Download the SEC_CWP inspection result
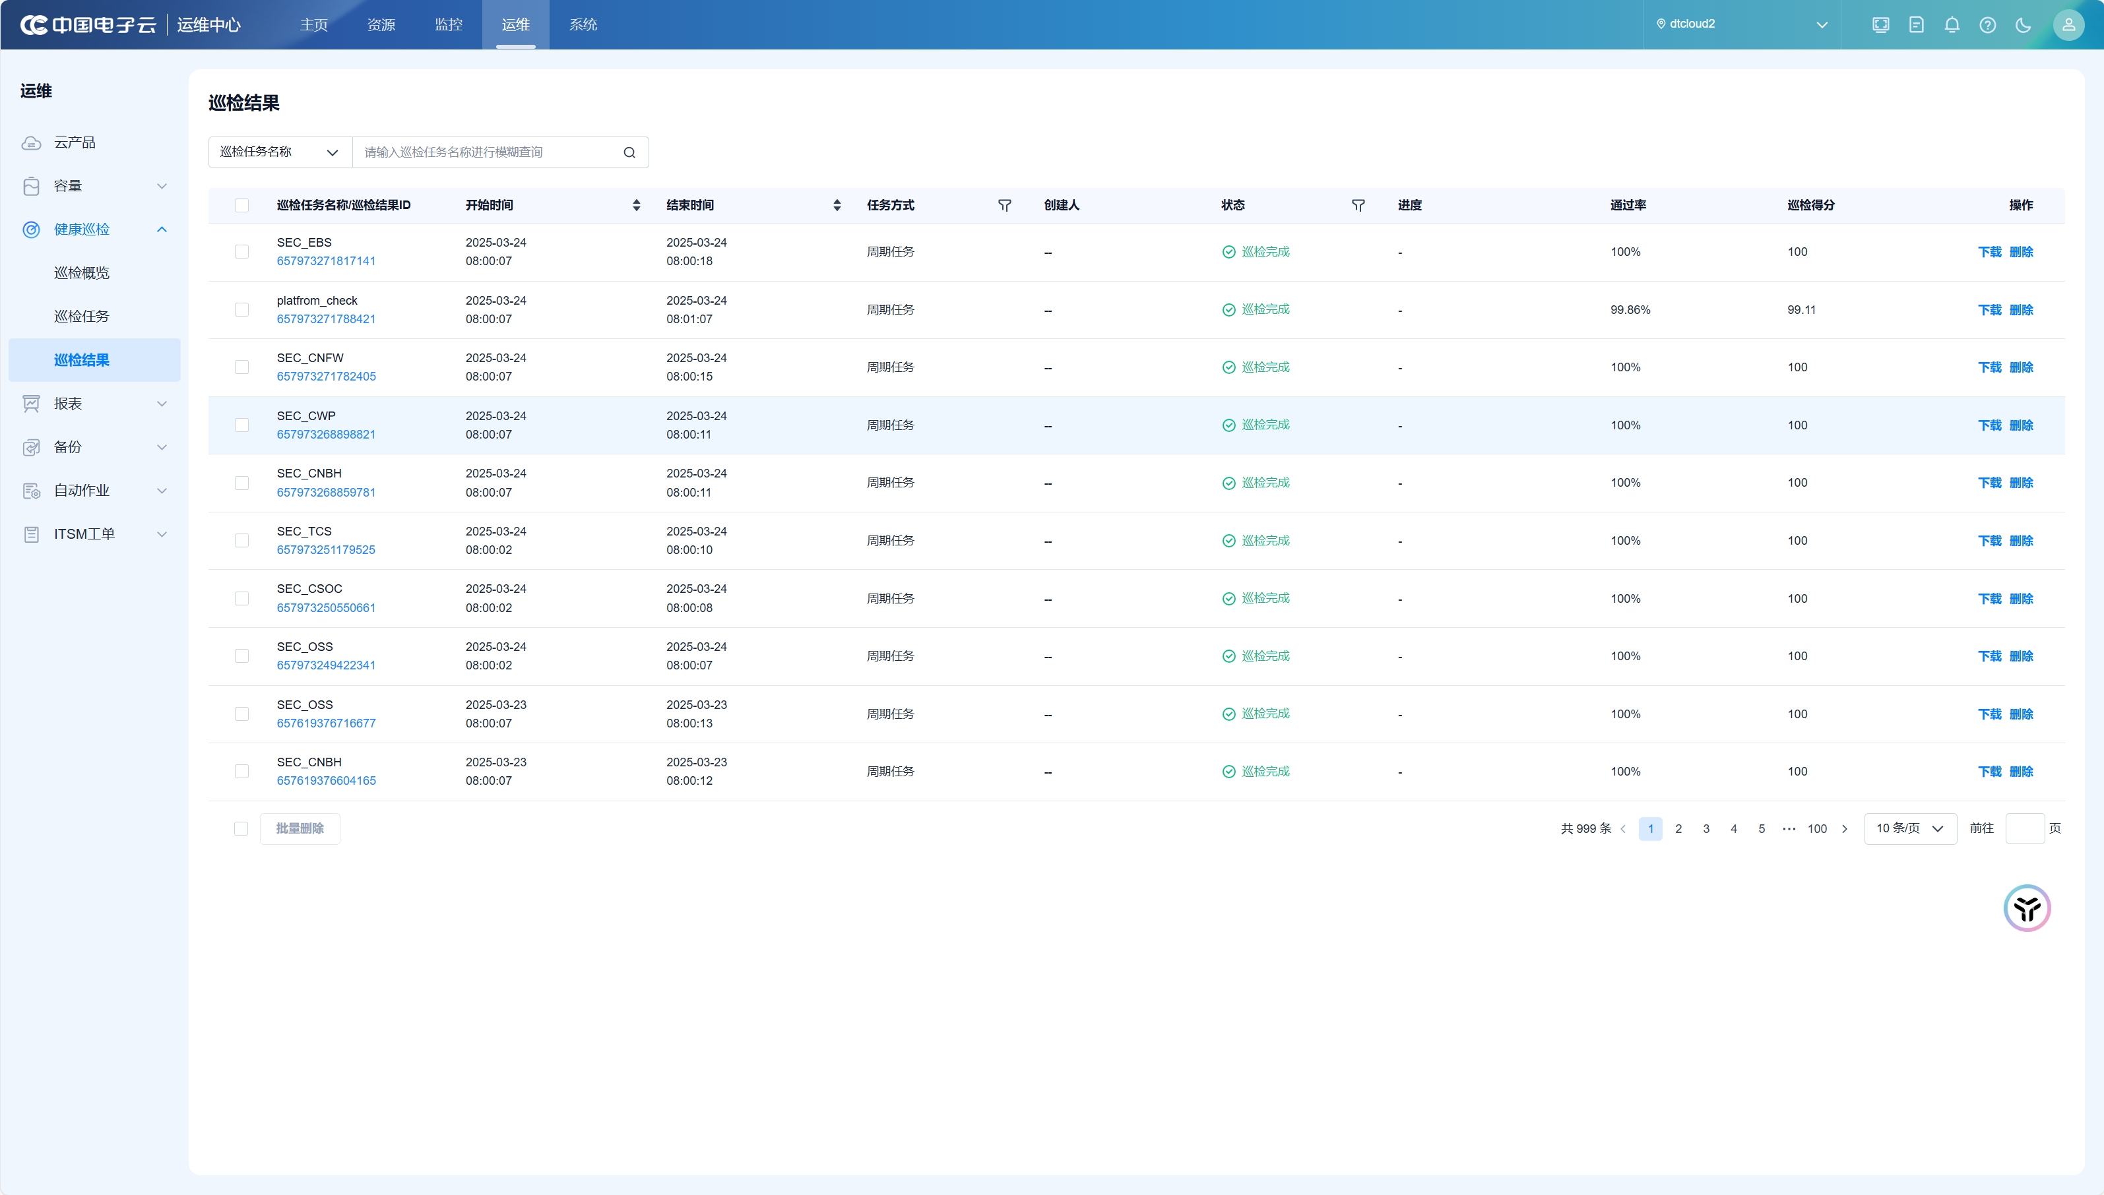 1990,425
